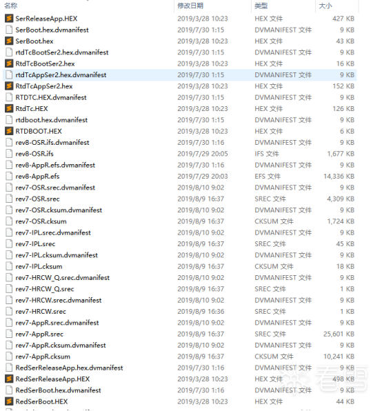Click the 25,601 KB size value
This screenshot has height=411, width=382.
339,334
